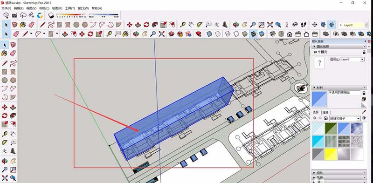Select the Walk footprints tool
The width and height of the screenshot is (373, 183).
tap(304, 25)
